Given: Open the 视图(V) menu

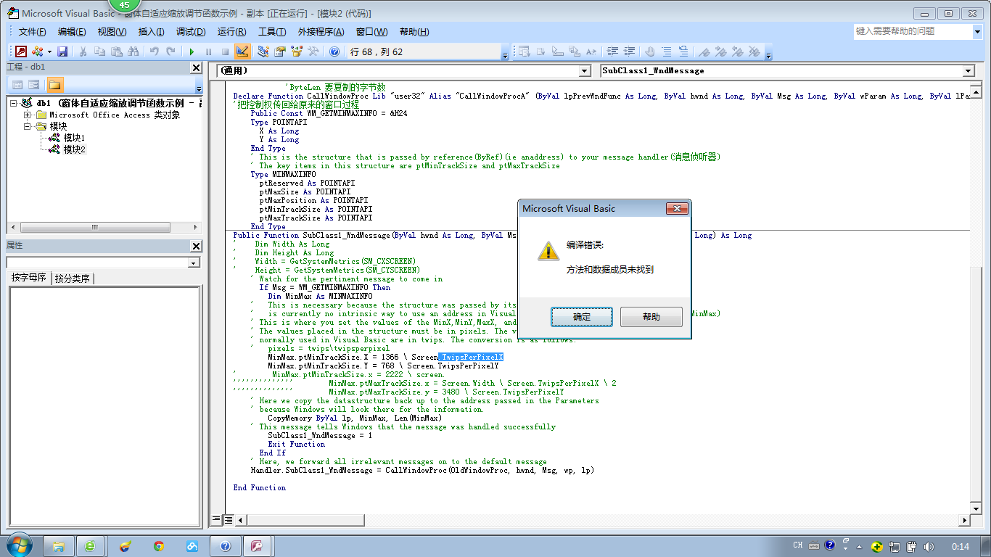Looking at the screenshot, I should (112, 32).
